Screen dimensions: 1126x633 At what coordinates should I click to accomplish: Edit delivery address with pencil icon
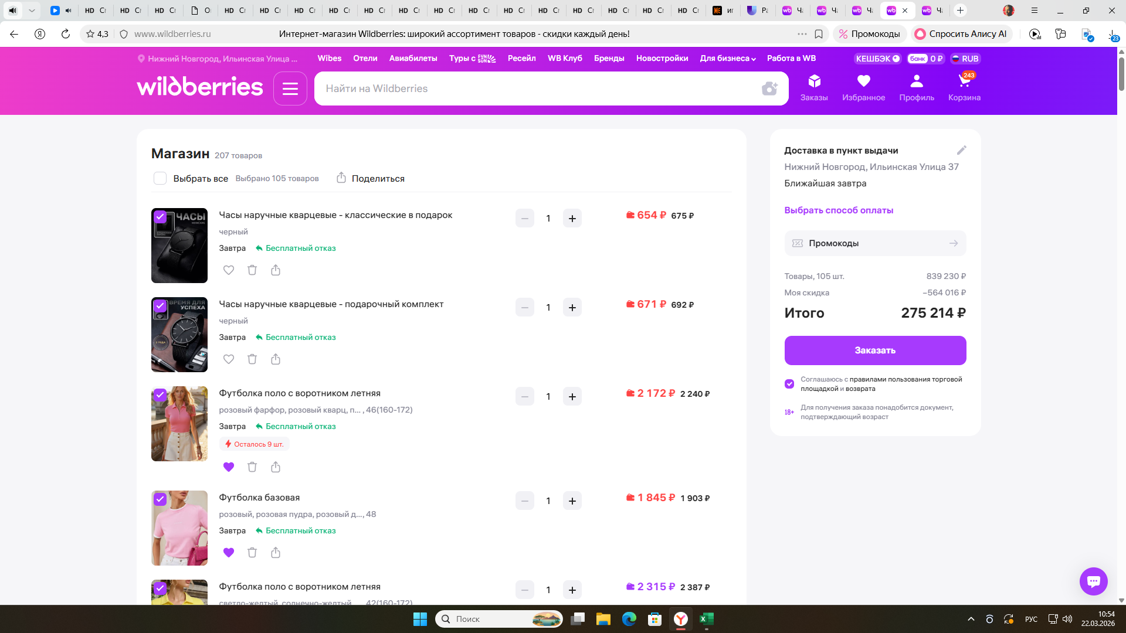click(x=961, y=150)
